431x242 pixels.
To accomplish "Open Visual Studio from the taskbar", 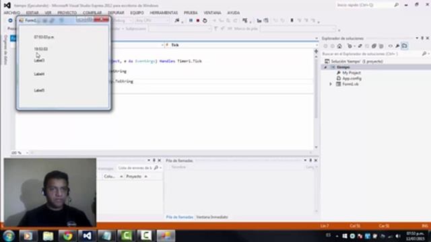I will tap(87, 236).
